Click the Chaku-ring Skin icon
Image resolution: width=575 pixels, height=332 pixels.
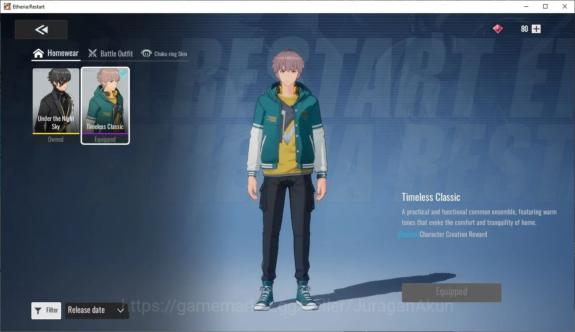146,53
